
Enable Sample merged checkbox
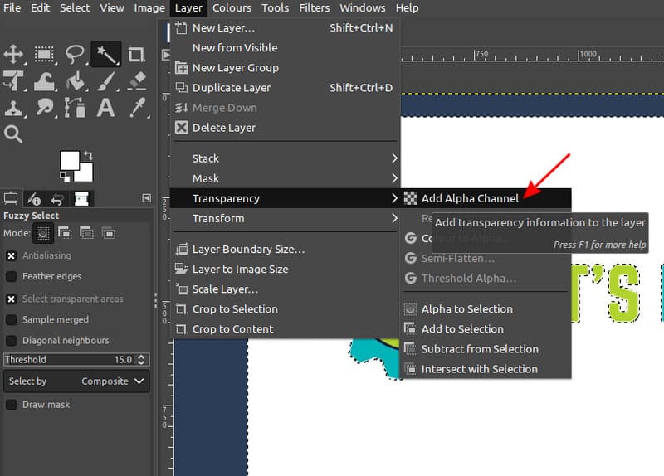[x=12, y=319]
